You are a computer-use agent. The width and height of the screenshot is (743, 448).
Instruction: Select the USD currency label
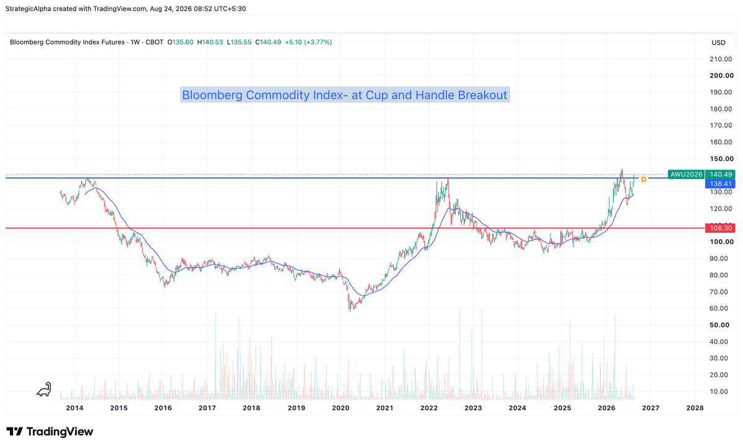click(x=719, y=43)
